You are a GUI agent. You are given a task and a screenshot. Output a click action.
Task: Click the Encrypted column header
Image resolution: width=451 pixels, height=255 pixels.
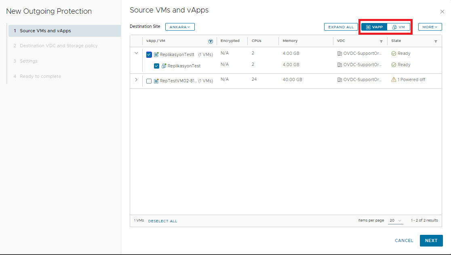click(x=230, y=41)
